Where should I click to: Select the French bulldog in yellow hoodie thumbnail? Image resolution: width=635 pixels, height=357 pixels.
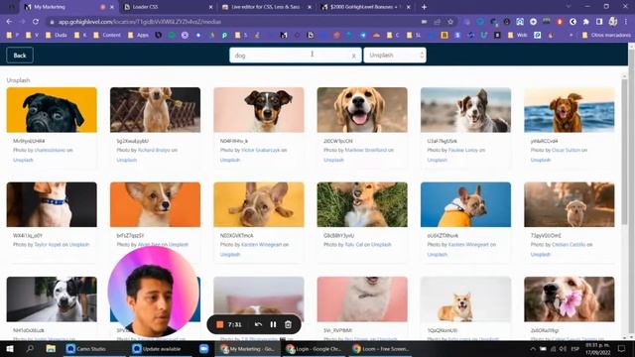click(465, 204)
